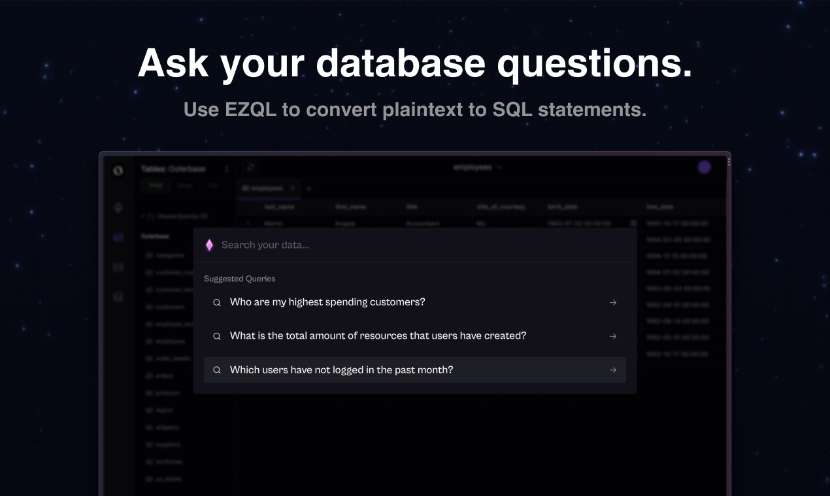This screenshot has height=496, width=830.
Task: Click the pink EZQL diamond icon
Action: point(209,245)
